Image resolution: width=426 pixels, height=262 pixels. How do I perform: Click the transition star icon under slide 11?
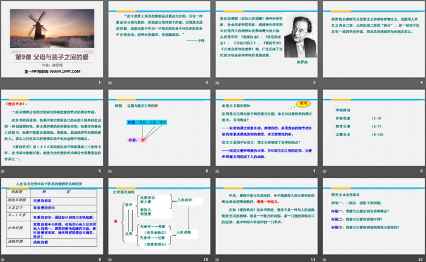click(217, 259)
